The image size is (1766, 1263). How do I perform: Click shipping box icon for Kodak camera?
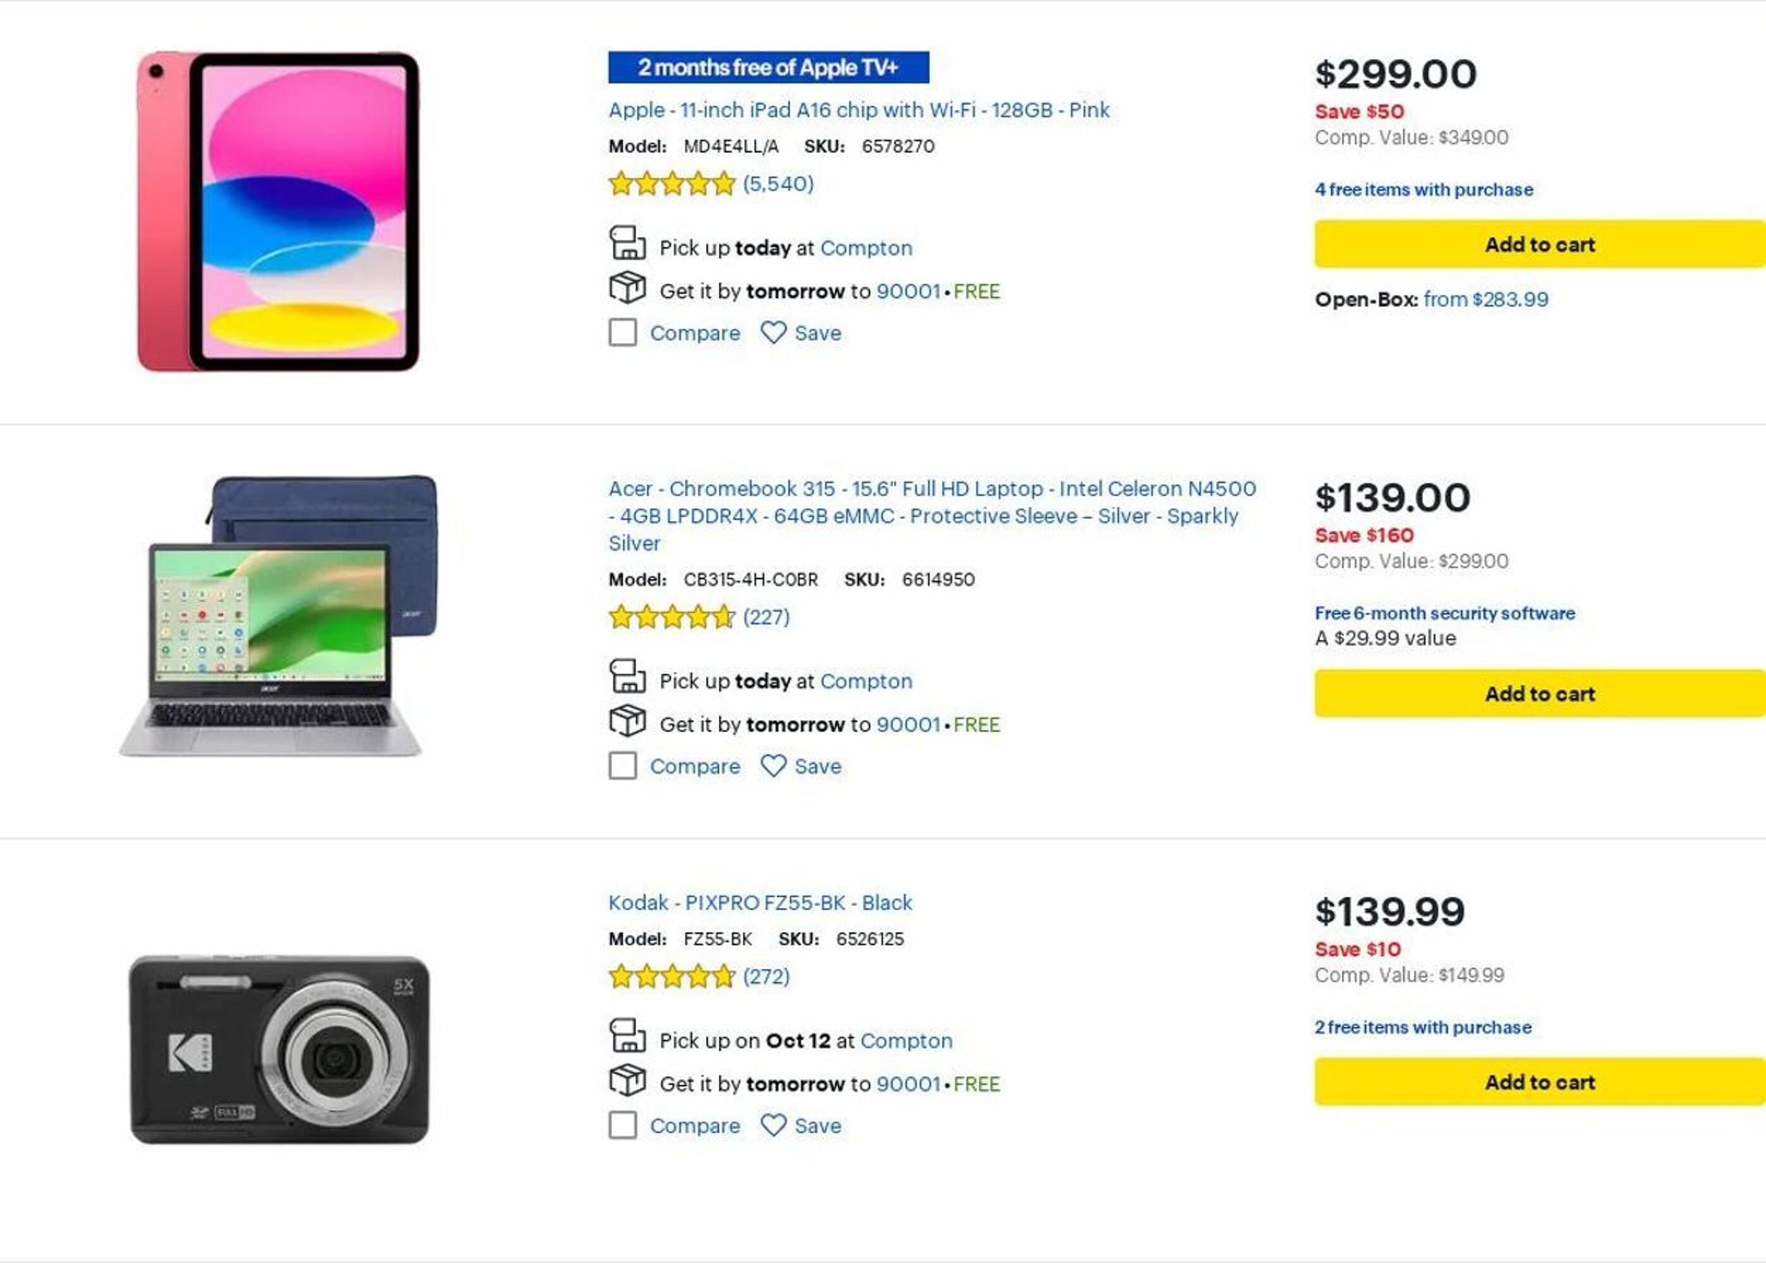tap(627, 1080)
